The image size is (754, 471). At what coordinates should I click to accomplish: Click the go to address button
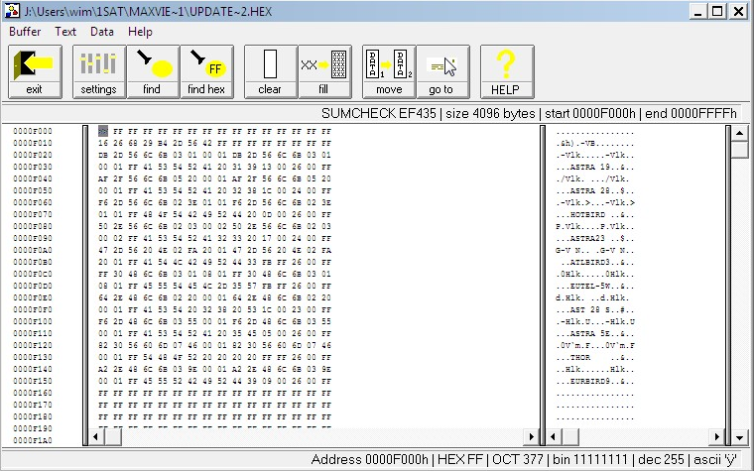tap(442, 71)
